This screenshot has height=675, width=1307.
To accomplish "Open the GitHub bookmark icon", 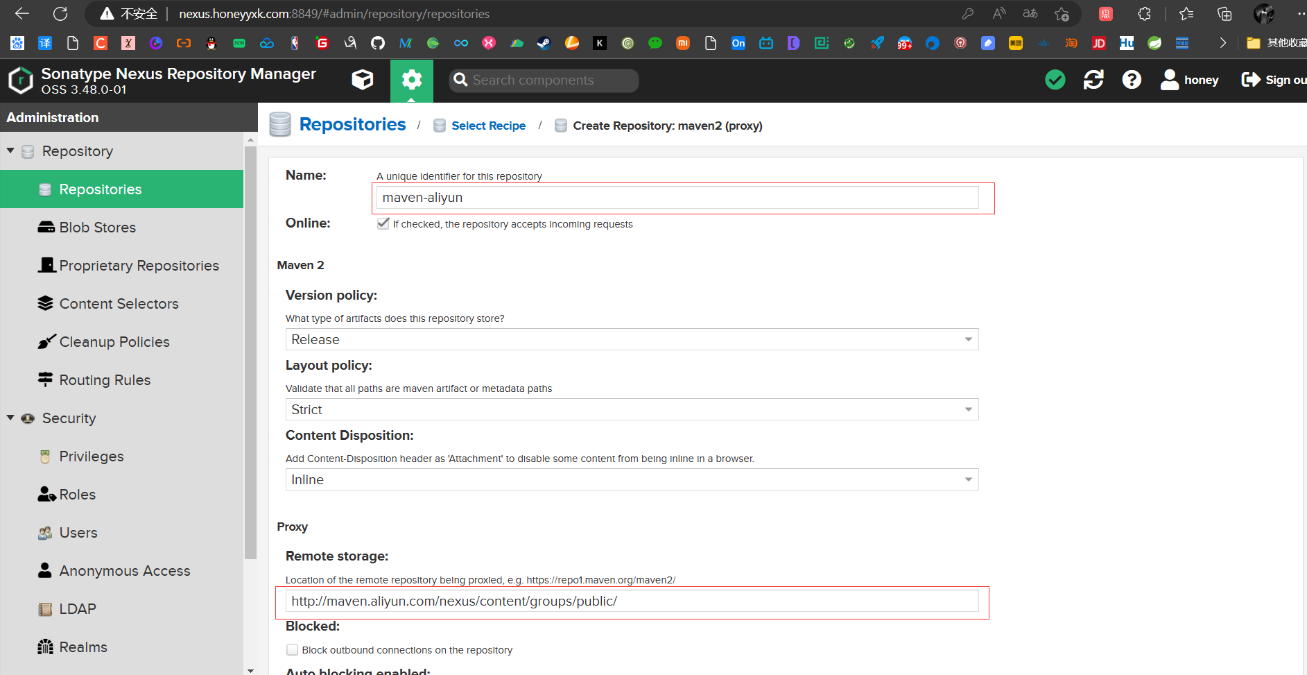I will [x=378, y=43].
